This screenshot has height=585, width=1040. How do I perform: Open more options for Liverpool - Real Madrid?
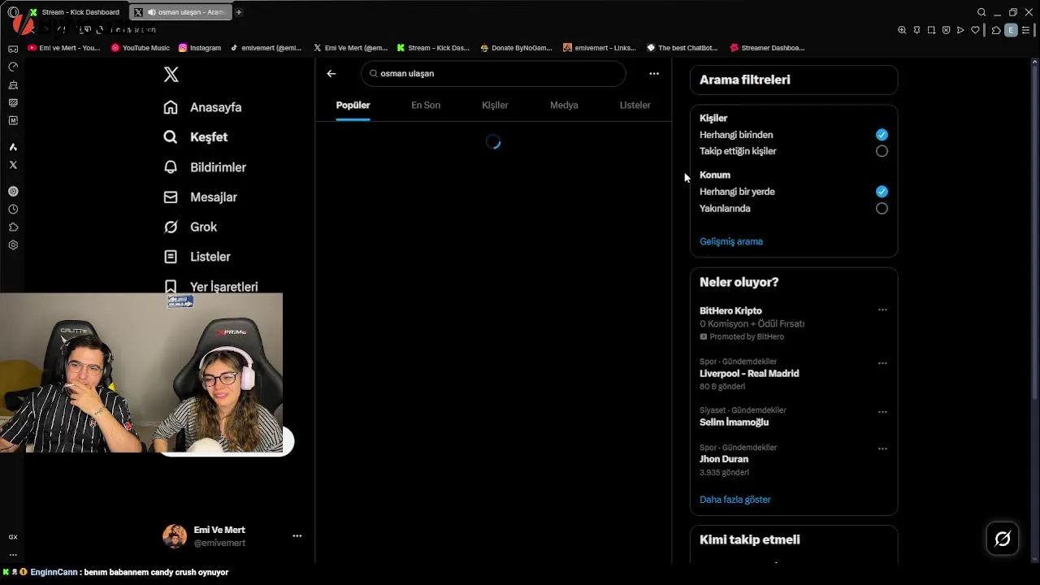882,363
